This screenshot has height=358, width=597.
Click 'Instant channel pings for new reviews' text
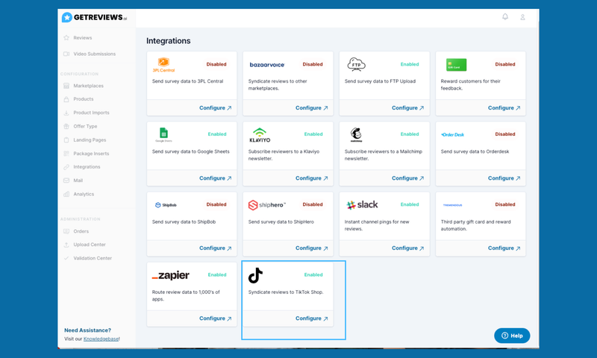[x=377, y=225]
